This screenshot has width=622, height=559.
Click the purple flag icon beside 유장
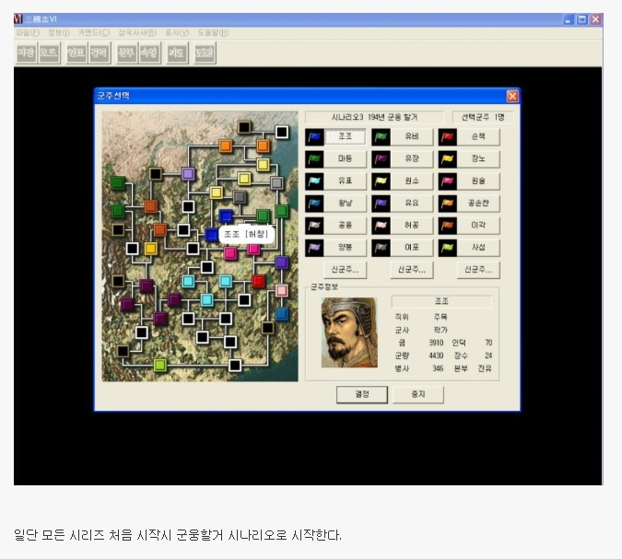(x=381, y=159)
